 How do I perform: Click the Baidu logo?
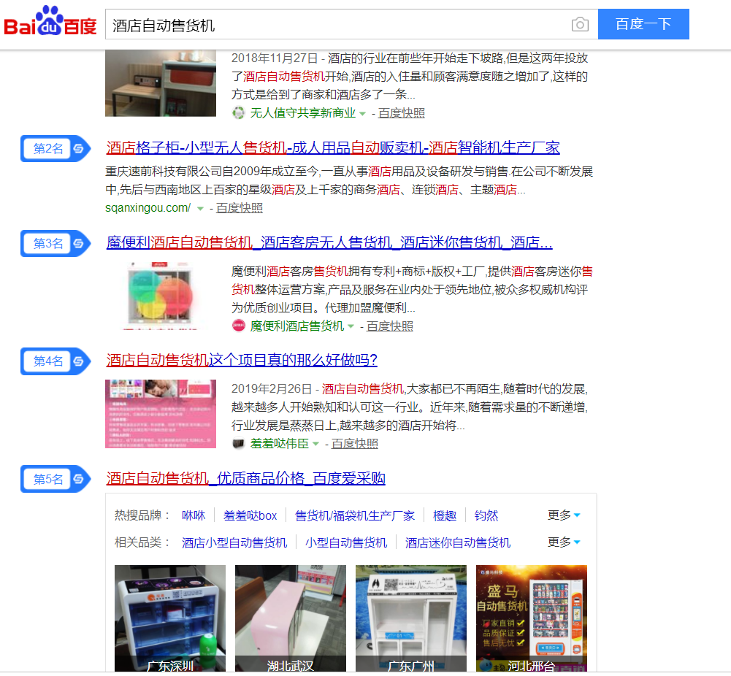click(x=50, y=22)
